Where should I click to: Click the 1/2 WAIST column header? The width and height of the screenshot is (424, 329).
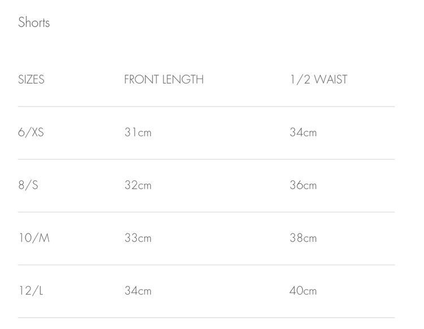click(x=318, y=80)
